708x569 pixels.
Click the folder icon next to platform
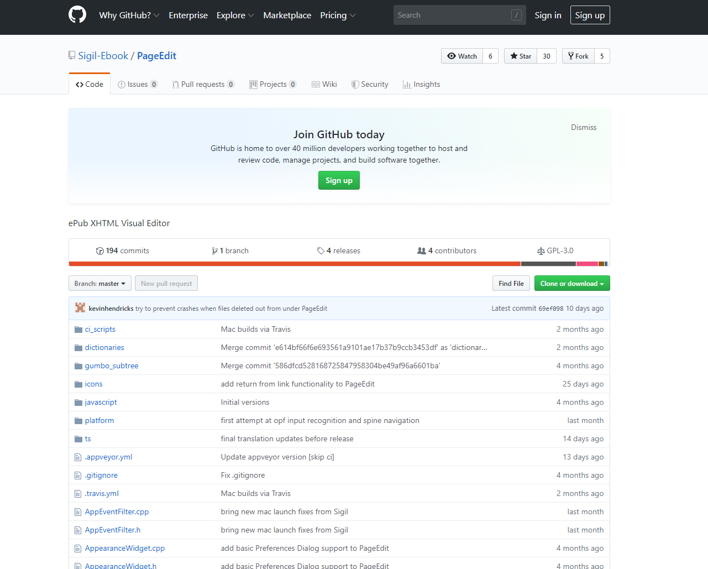(x=78, y=421)
